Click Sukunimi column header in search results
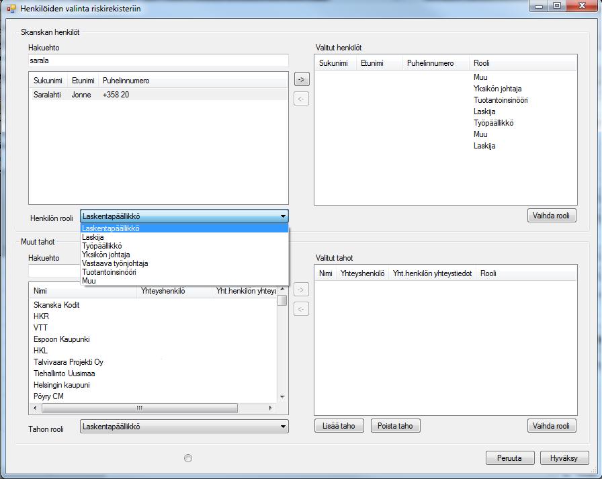The image size is (602, 479). coord(48,81)
